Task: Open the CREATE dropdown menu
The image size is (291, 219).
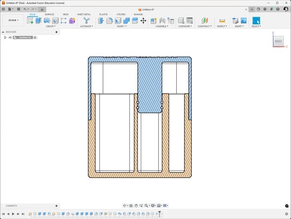Action: pyautogui.click(x=51, y=26)
